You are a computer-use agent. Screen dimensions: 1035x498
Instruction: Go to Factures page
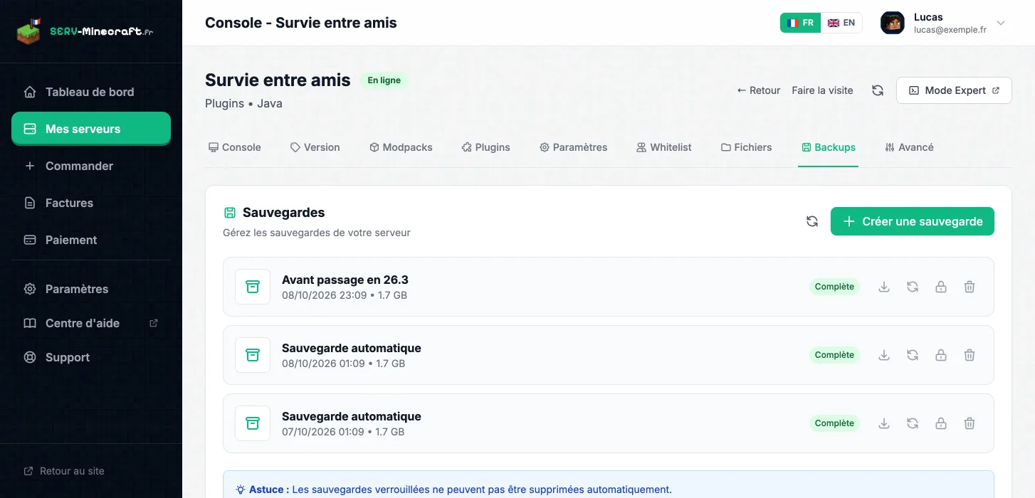click(91, 203)
